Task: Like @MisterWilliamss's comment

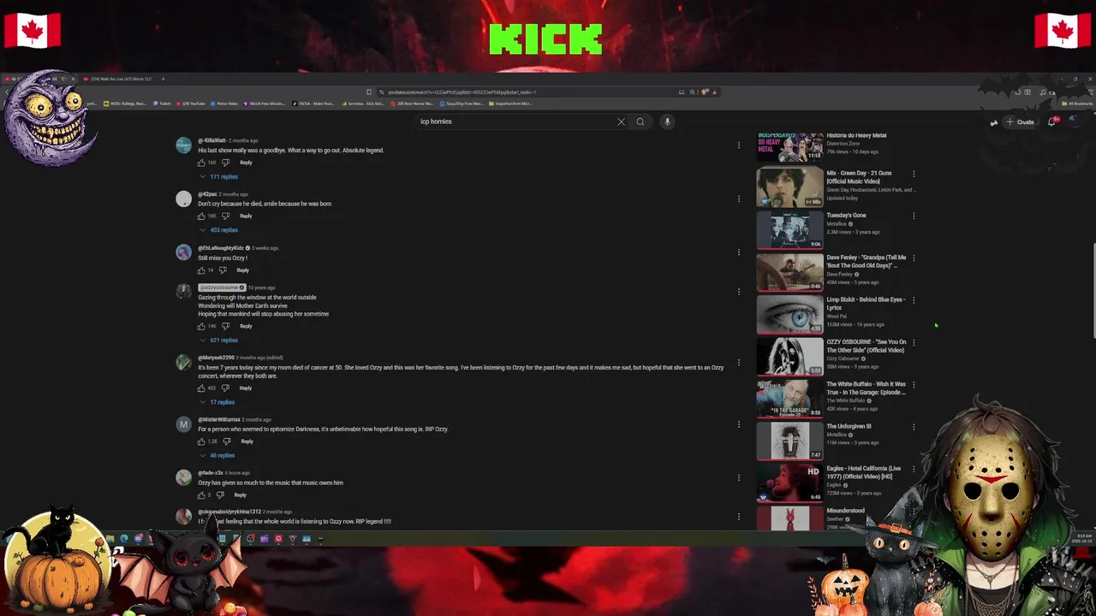Action: point(202,441)
